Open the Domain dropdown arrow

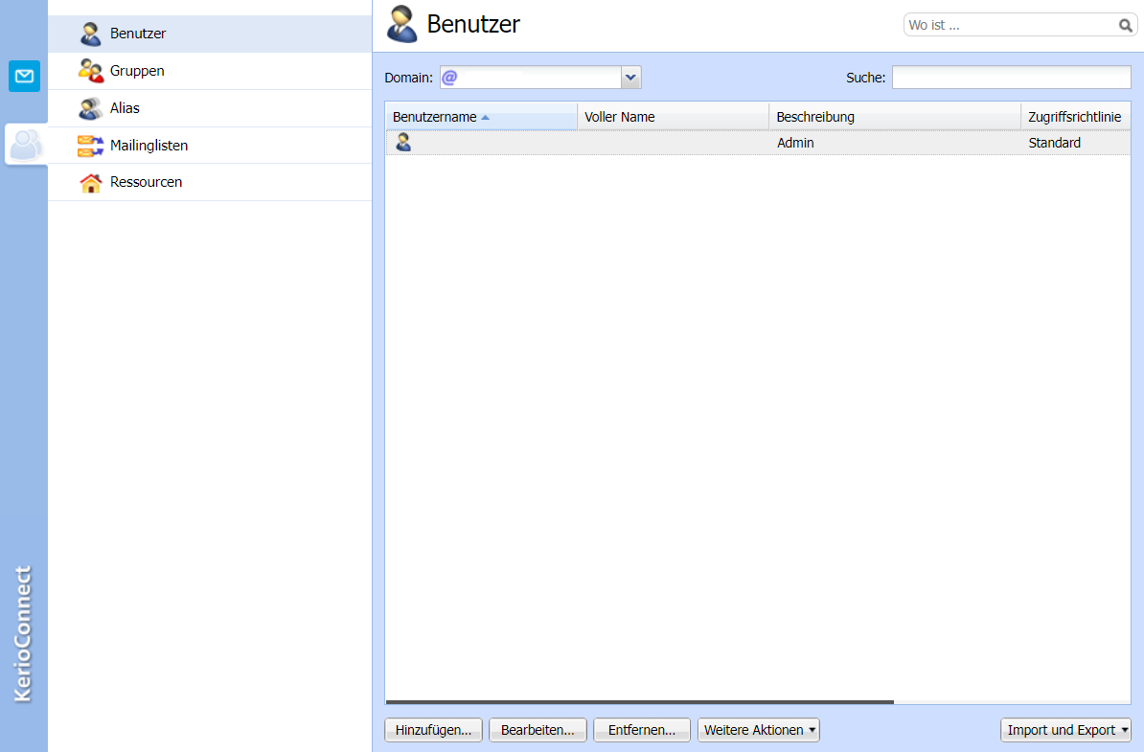tap(630, 78)
